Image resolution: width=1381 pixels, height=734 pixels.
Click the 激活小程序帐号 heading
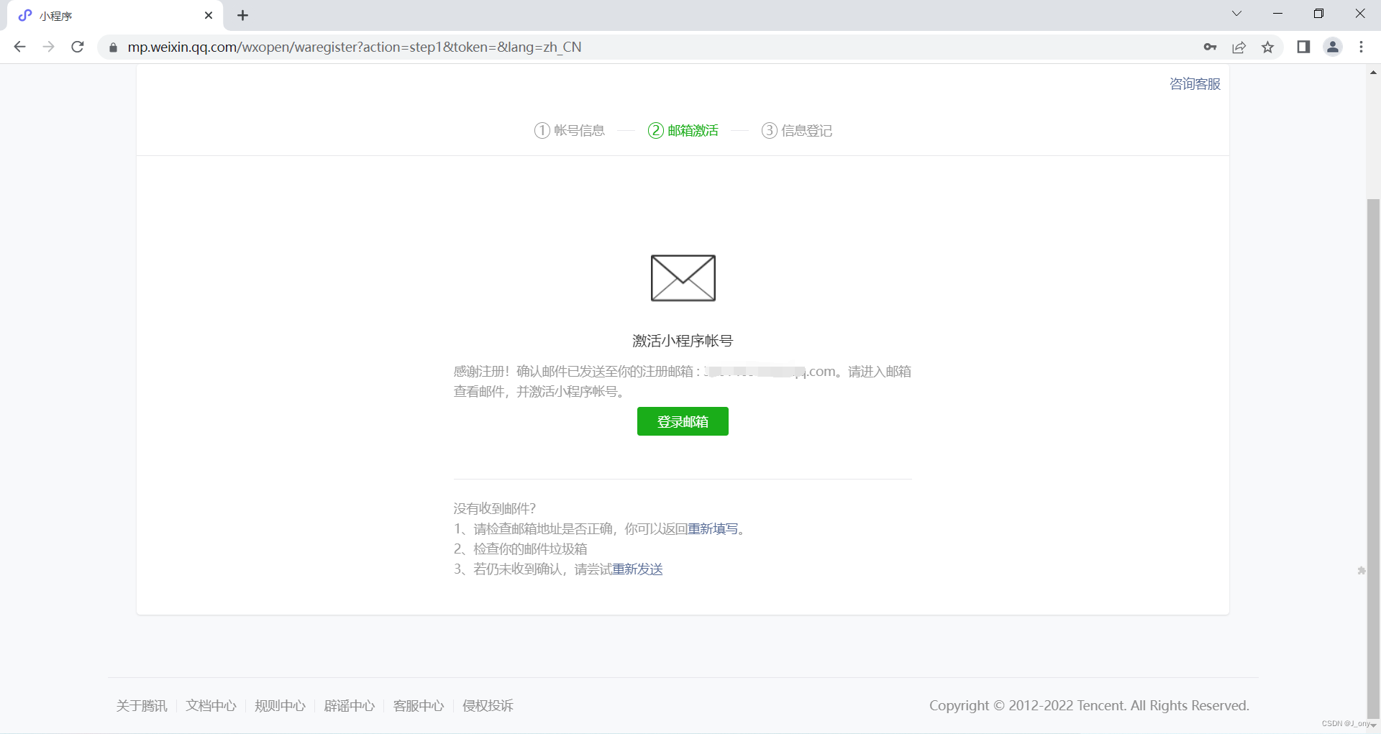pos(683,341)
